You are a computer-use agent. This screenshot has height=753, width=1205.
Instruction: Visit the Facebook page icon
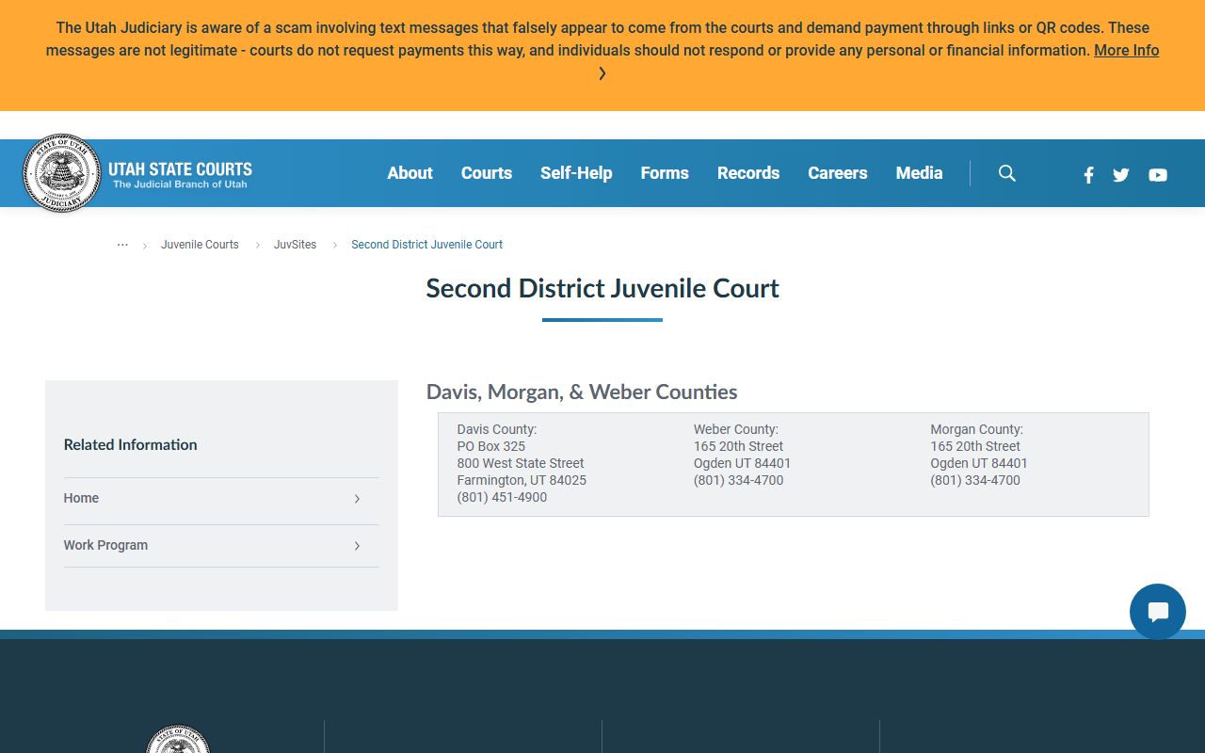[1088, 175]
